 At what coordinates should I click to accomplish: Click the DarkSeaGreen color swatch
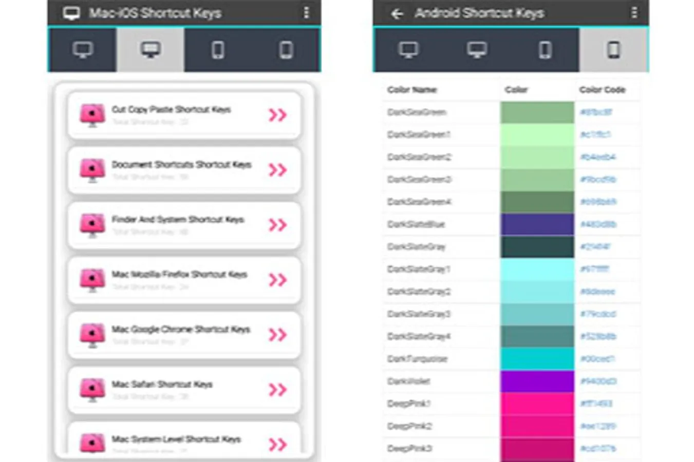point(537,112)
